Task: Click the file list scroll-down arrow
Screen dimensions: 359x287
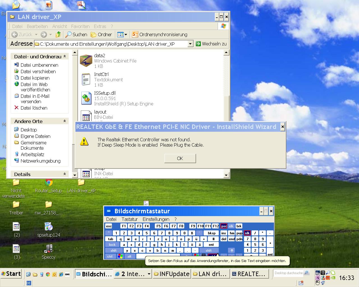Action: tap(226, 175)
